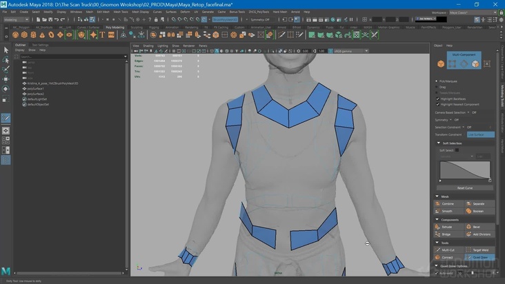505x284 pixels.
Task: Select Edge component mode in Modeling Toolkit
Action: [x=464, y=64]
